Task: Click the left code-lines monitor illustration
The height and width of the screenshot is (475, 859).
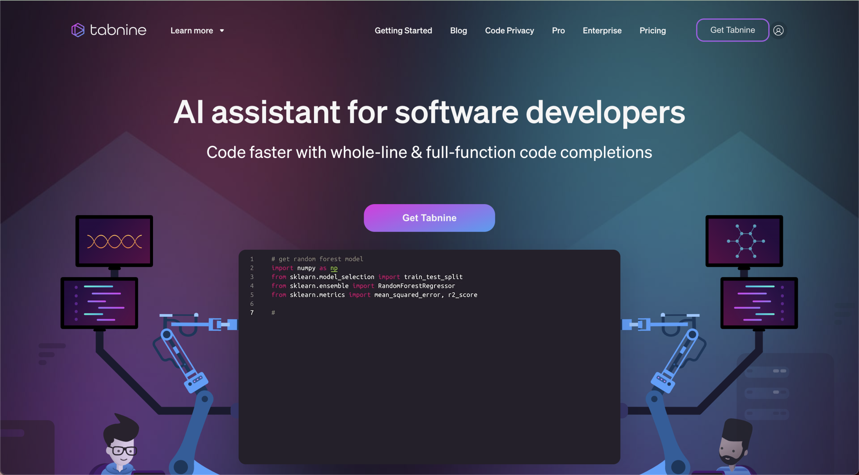Action: (x=99, y=303)
